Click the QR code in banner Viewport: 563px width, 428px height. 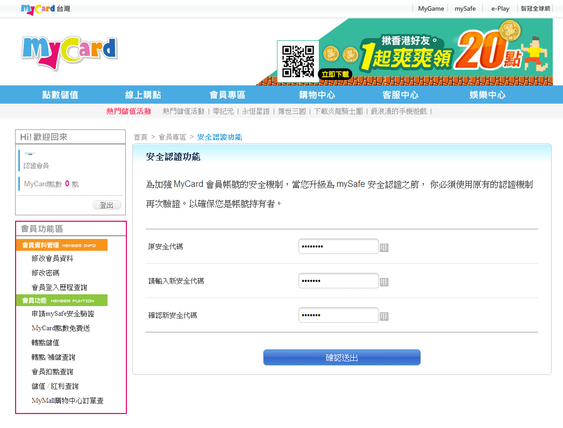click(x=298, y=61)
